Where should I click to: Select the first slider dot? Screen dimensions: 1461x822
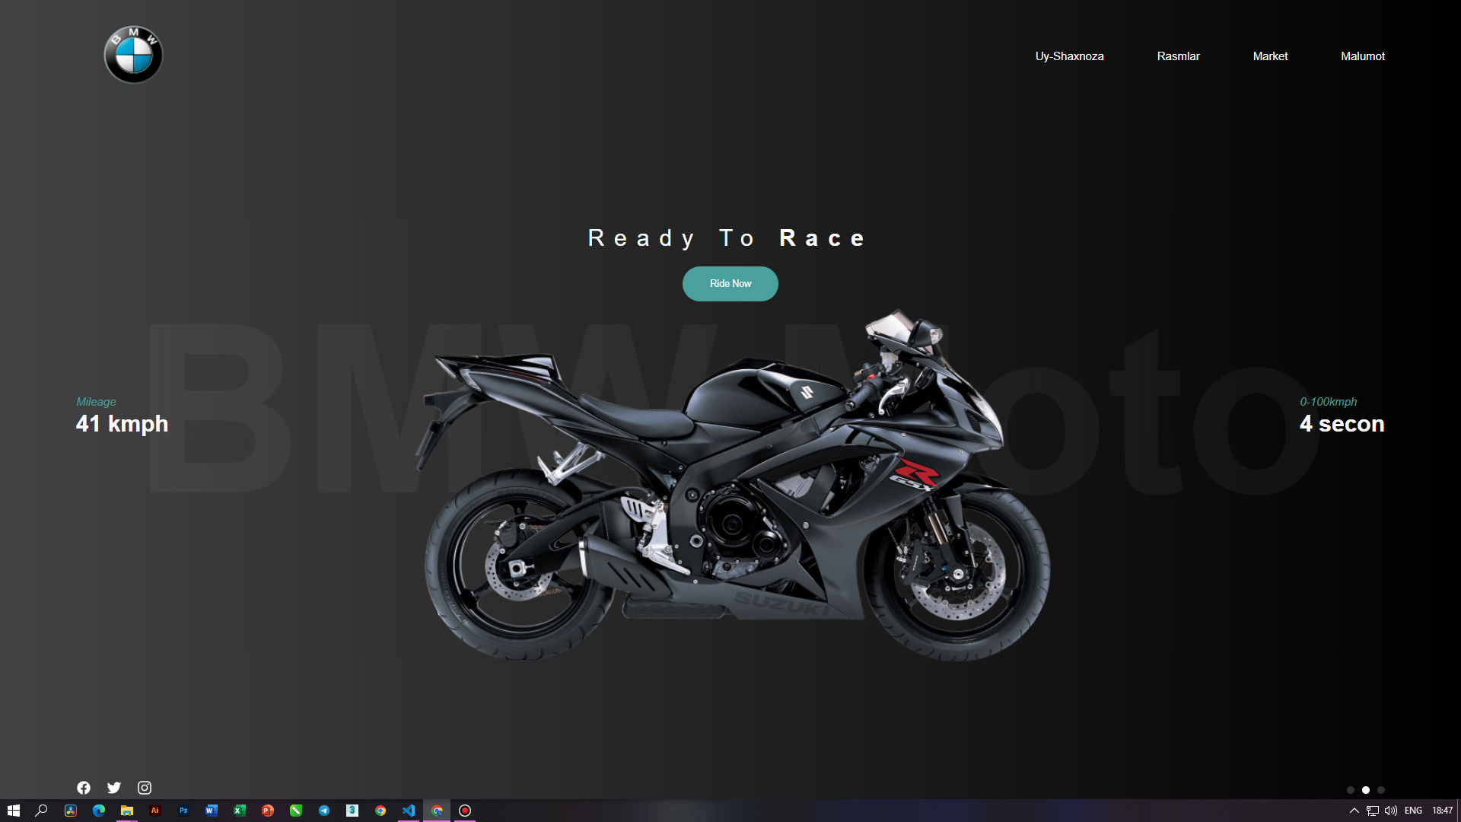pyautogui.click(x=1351, y=790)
